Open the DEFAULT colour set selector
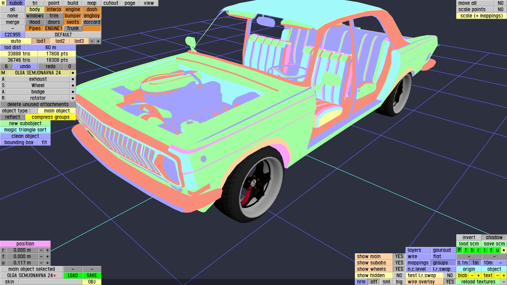This screenshot has height=285, width=507. click(x=63, y=35)
